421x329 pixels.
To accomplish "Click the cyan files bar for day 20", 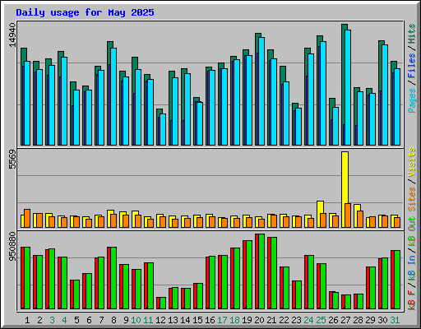I will (261, 91).
